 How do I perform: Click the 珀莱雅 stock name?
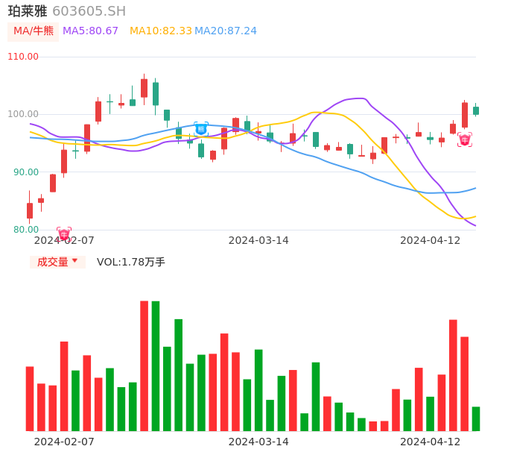point(28,11)
